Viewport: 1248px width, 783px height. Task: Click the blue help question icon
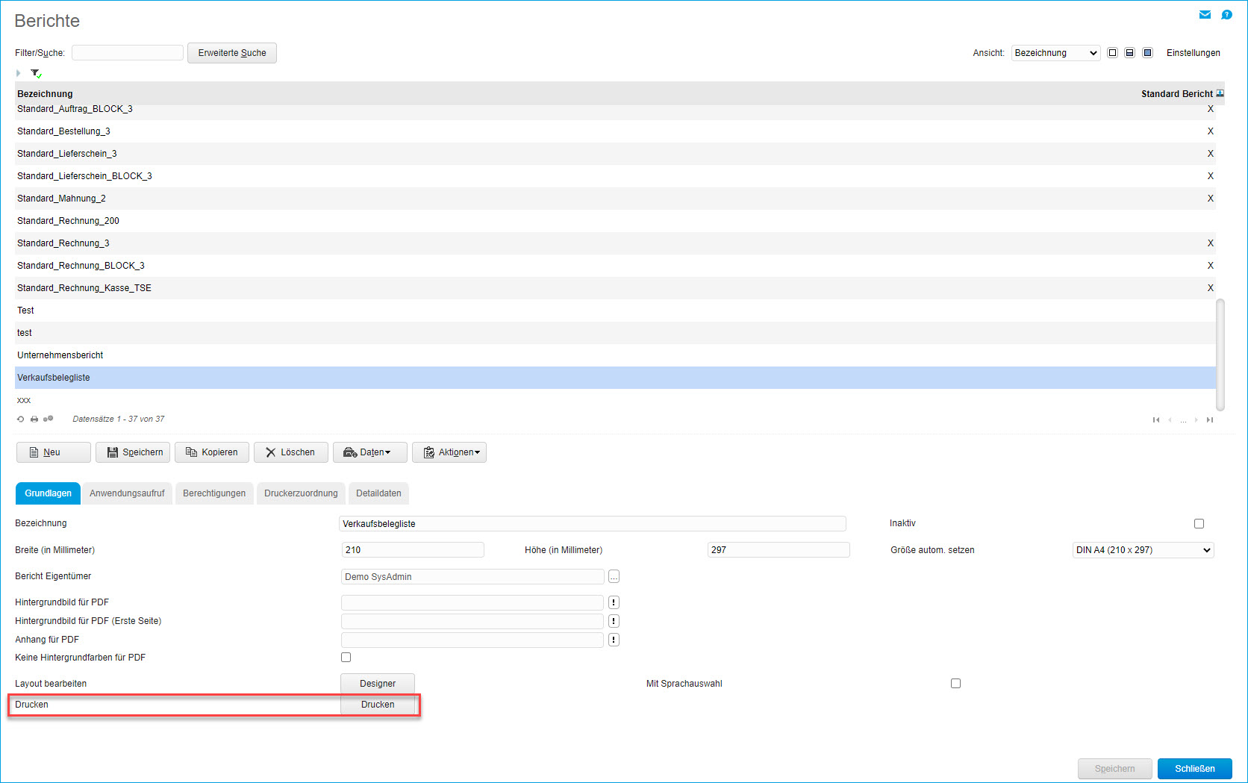(1226, 15)
